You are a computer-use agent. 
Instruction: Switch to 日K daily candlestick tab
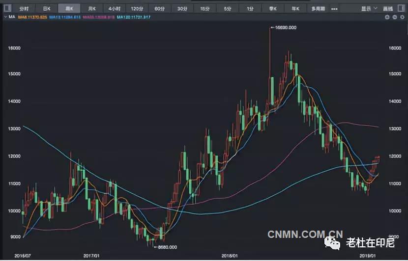click(47, 9)
